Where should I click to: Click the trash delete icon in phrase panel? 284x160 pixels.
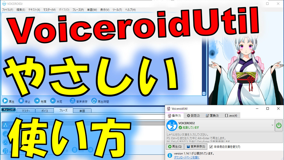[75, 150]
